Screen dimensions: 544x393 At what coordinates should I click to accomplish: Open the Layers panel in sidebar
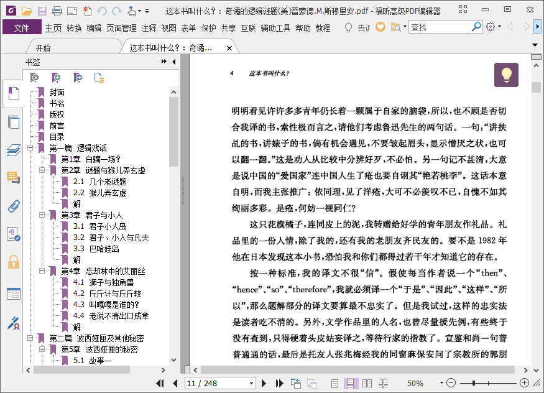click(x=13, y=150)
